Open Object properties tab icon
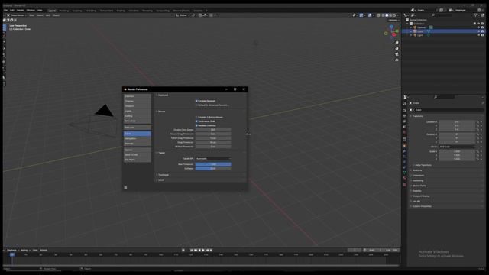 coord(404,146)
